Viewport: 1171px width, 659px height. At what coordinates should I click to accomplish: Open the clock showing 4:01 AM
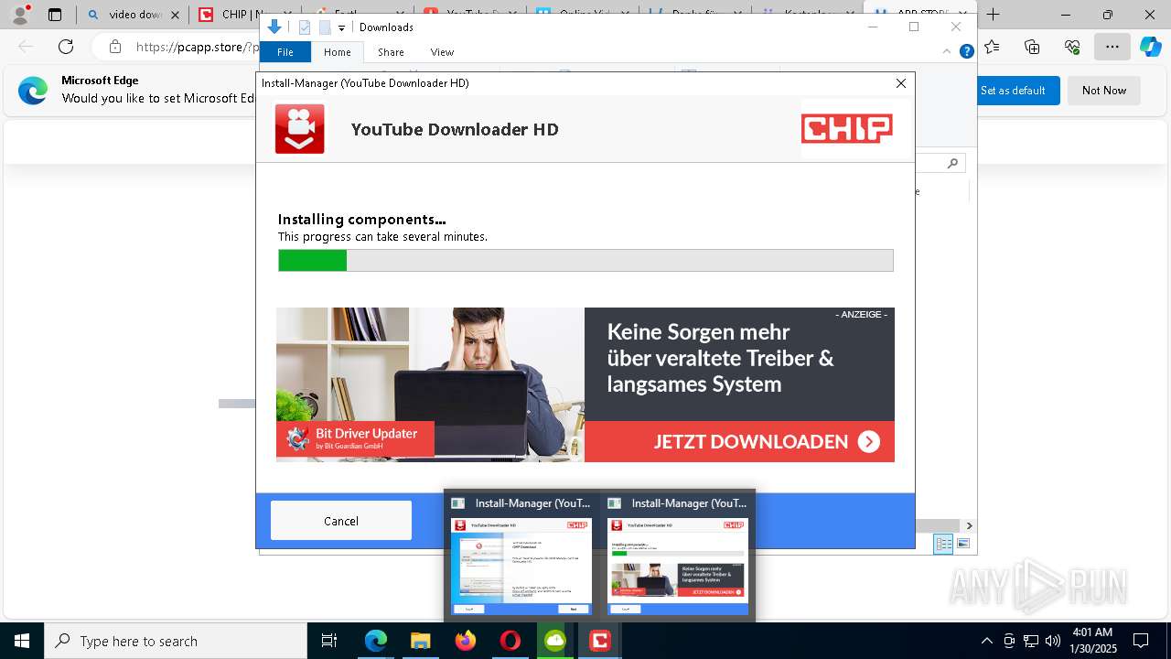pos(1093,641)
